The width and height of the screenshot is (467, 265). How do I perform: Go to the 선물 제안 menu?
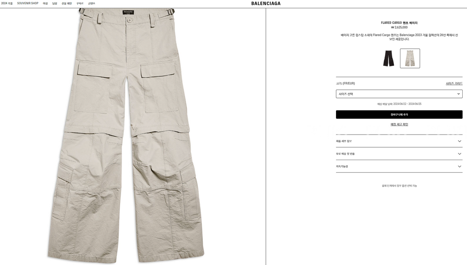(67, 3)
